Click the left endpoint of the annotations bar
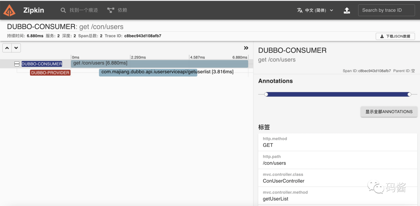The height and width of the screenshot is (206, 420). coord(266,94)
